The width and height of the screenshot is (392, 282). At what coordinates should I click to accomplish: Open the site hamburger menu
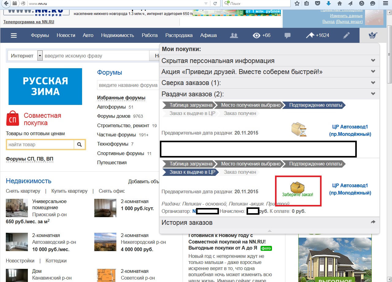14,35
